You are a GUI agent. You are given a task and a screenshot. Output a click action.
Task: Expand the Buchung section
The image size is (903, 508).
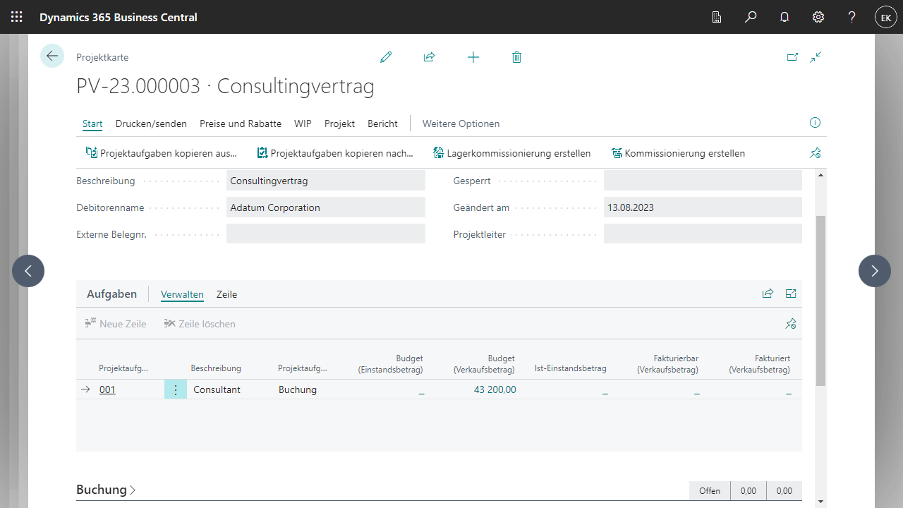(106, 490)
